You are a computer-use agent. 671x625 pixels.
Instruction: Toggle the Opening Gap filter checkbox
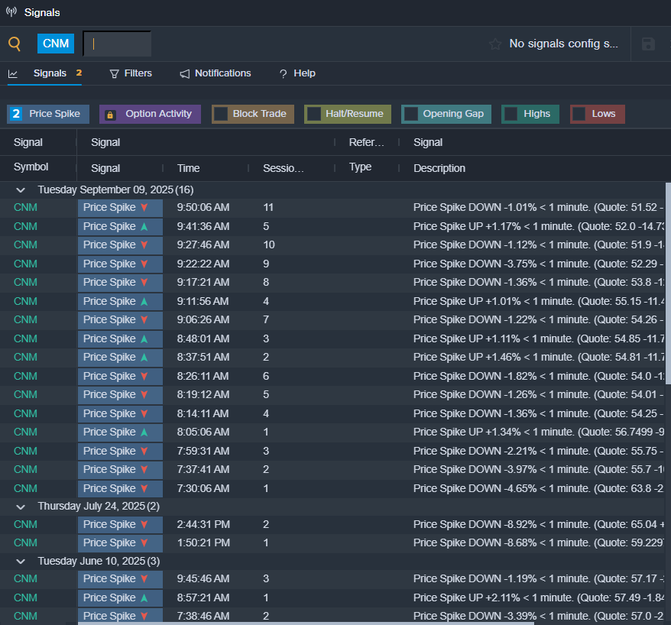[411, 114]
